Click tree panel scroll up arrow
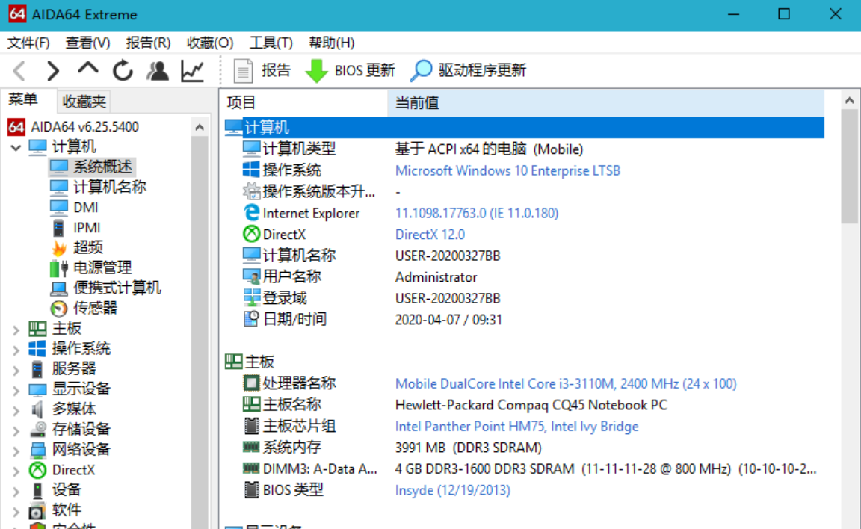The height and width of the screenshot is (529, 861). (x=200, y=127)
